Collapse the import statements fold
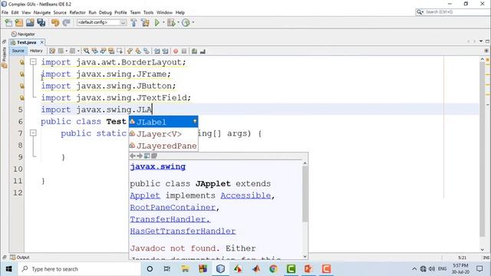This screenshot has height=276, width=491. pyautogui.click(x=33, y=62)
